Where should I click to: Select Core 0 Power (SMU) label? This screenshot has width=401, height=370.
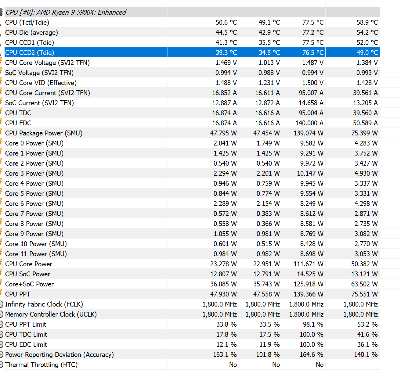34,143
